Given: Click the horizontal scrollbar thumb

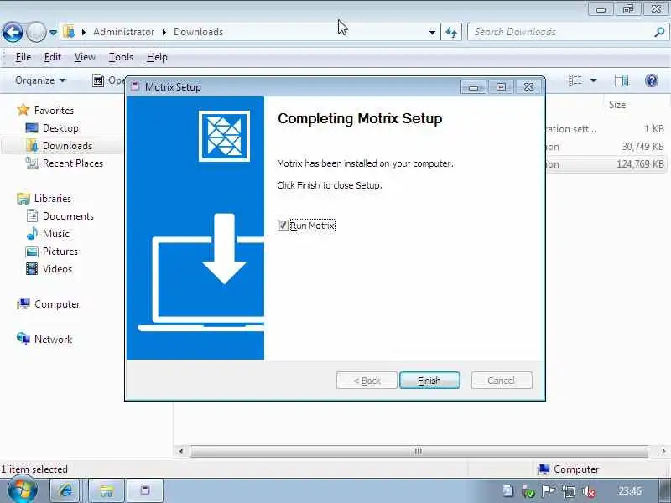Looking at the screenshot, I should 419,451.
